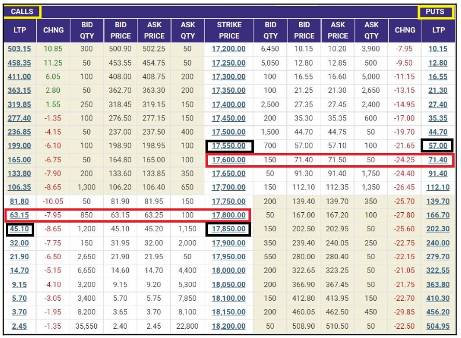Open the 17,850.00 strike price link
The height and width of the screenshot is (338, 461).
(228, 229)
